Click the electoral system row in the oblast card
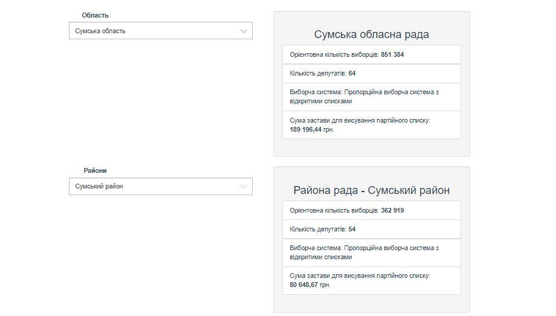556x316 pixels. tap(371, 97)
